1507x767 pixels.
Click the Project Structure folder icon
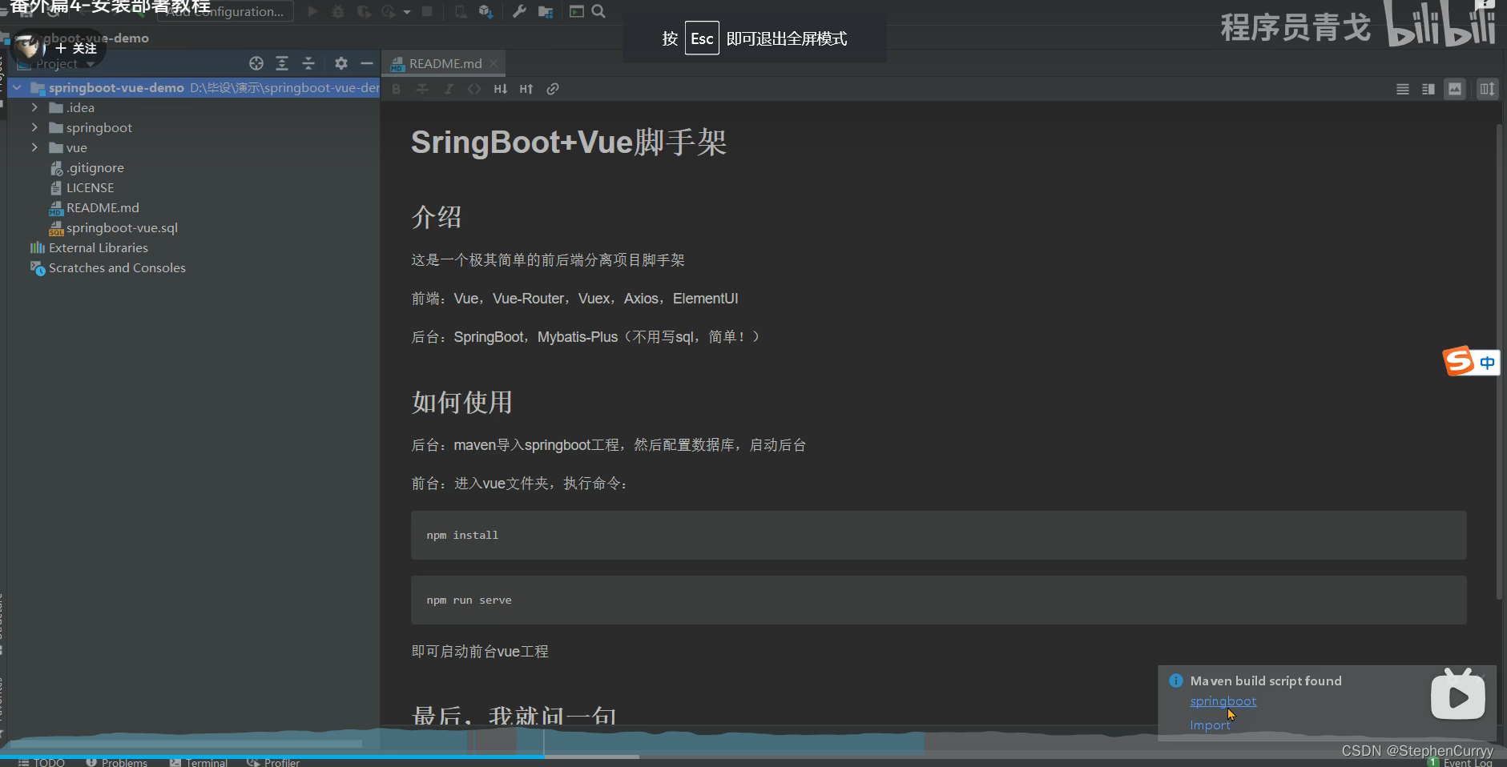coord(546,11)
